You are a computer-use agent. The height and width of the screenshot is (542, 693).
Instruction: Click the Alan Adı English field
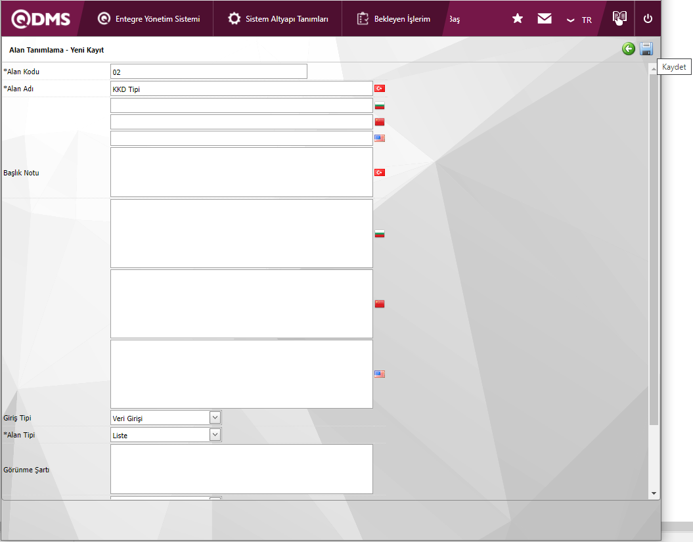pos(242,138)
